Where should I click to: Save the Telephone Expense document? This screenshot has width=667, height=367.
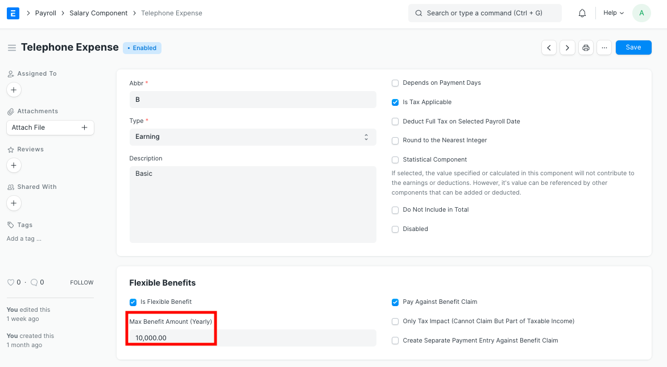(x=633, y=47)
